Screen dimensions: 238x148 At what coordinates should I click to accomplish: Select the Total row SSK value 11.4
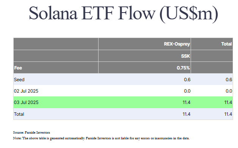coord(186,114)
